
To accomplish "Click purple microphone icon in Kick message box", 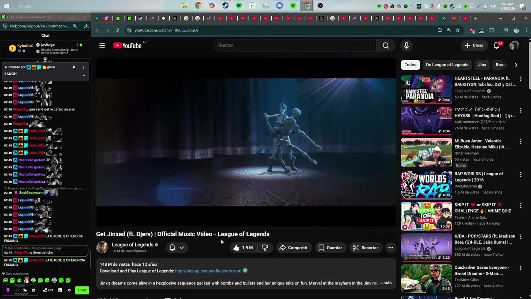I will click(x=8, y=290).
